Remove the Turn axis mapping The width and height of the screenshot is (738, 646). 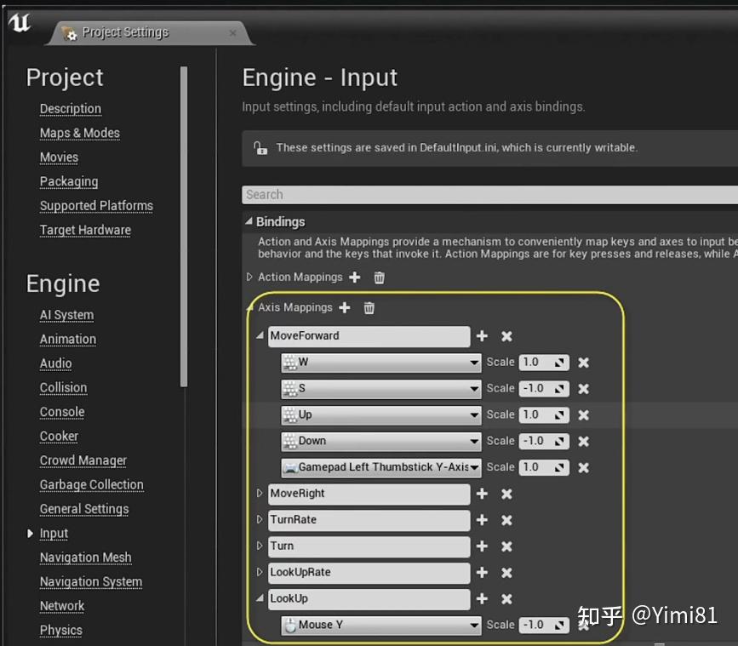[506, 546]
